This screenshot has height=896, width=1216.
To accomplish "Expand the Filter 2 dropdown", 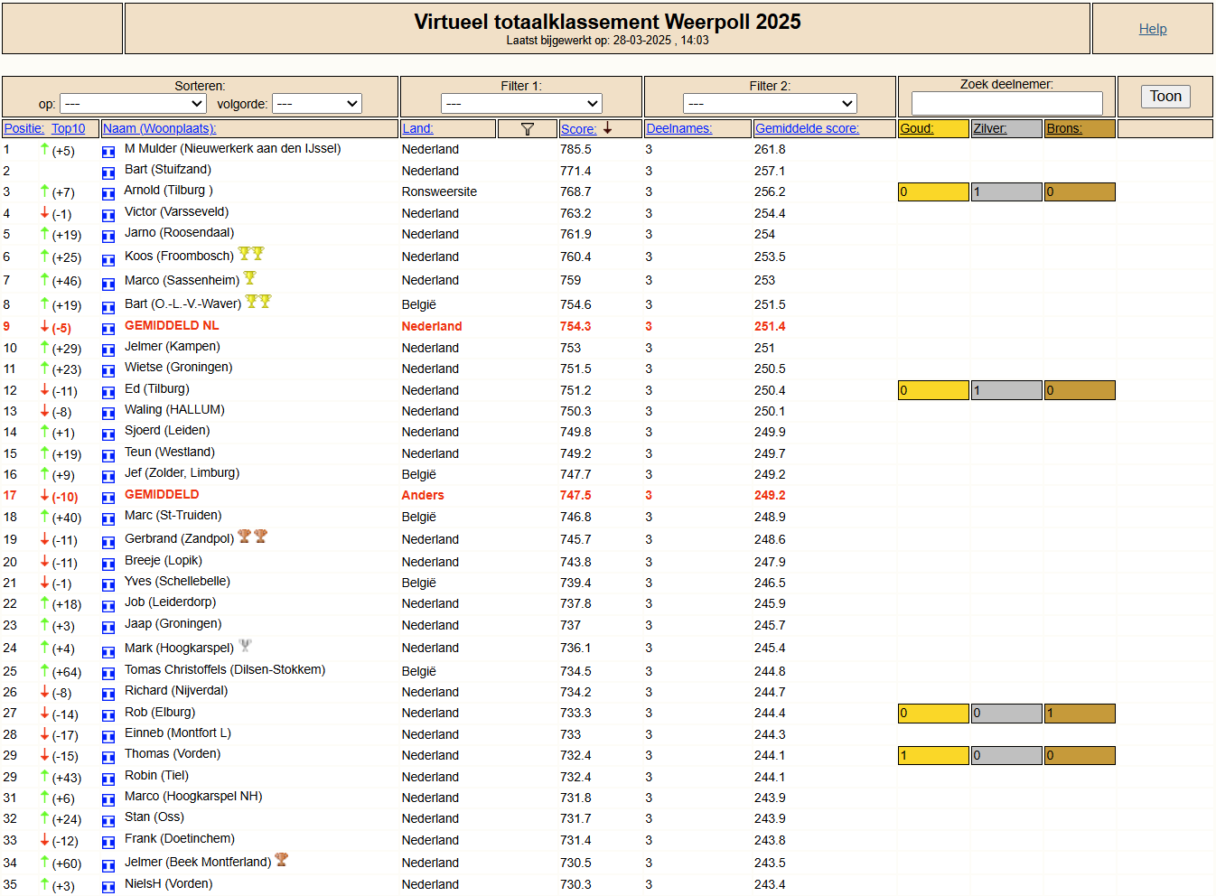I will [770, 104].
